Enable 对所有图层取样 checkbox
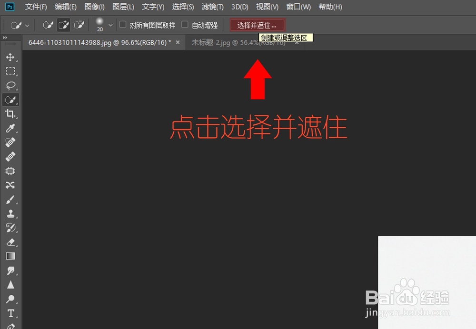 tap(123, 25)
